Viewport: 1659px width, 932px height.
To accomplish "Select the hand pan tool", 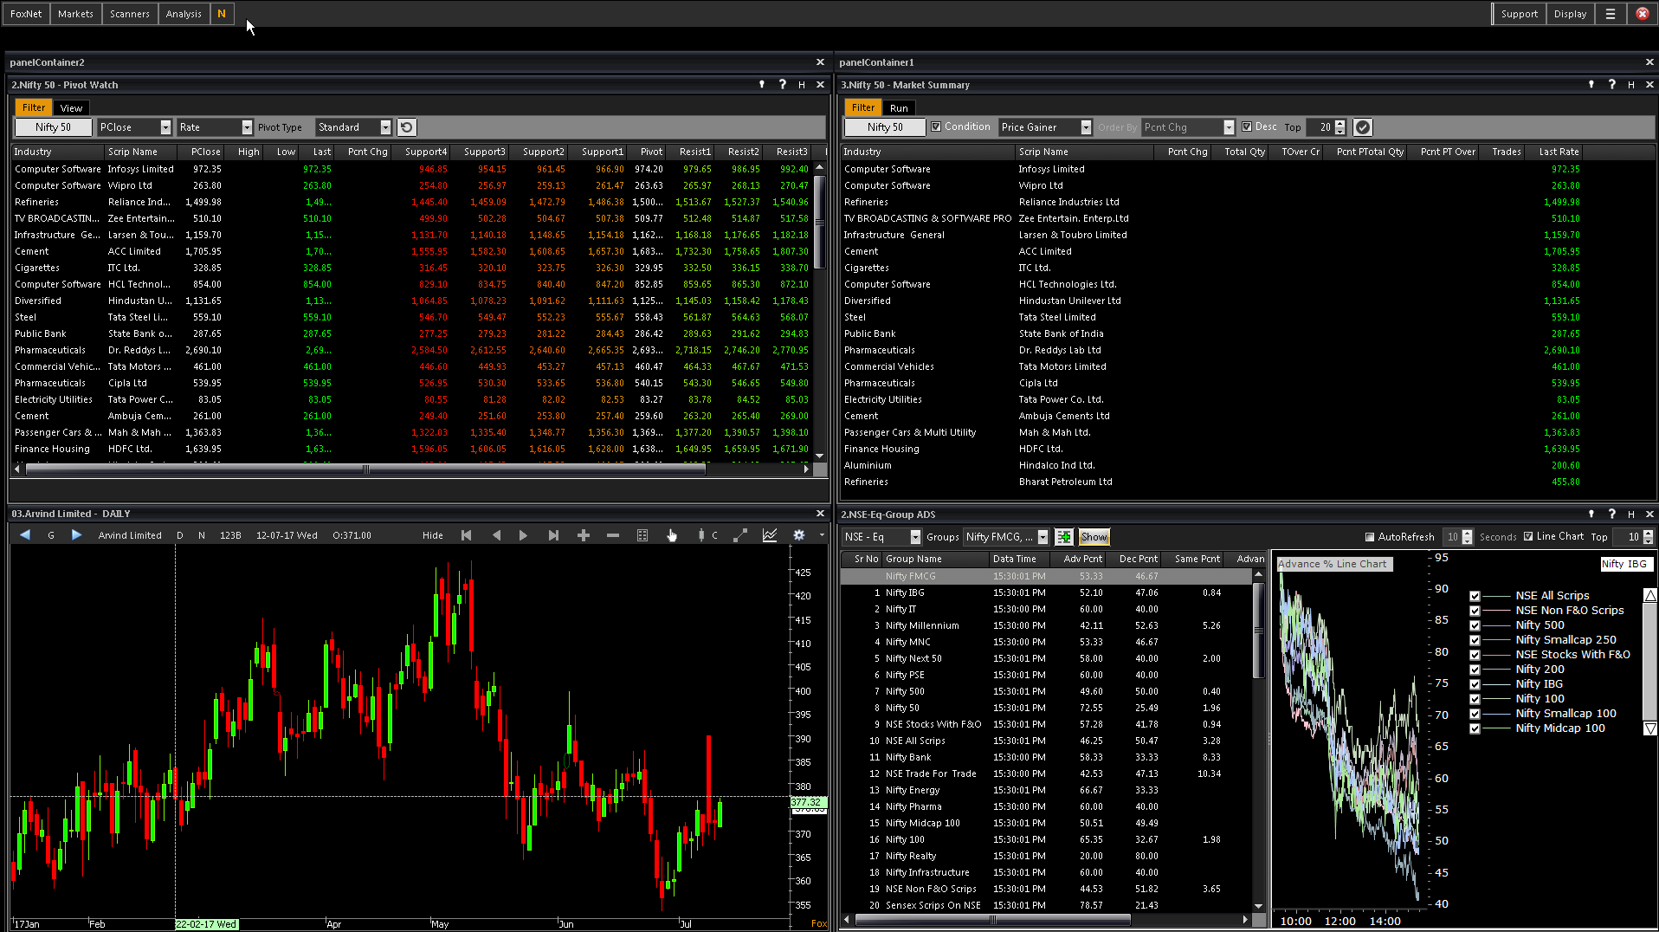I will (x=672, y=535).
